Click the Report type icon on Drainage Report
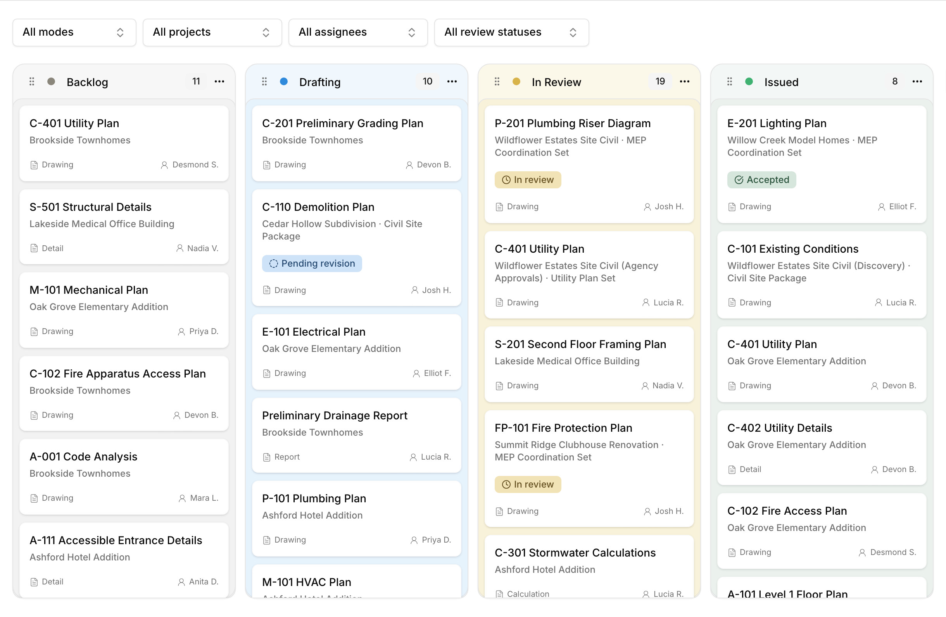Screen dimensions: 946x617 267,457
